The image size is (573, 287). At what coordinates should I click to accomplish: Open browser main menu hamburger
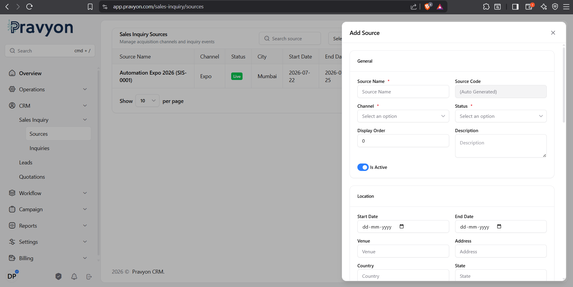click(x=566, y=7)
